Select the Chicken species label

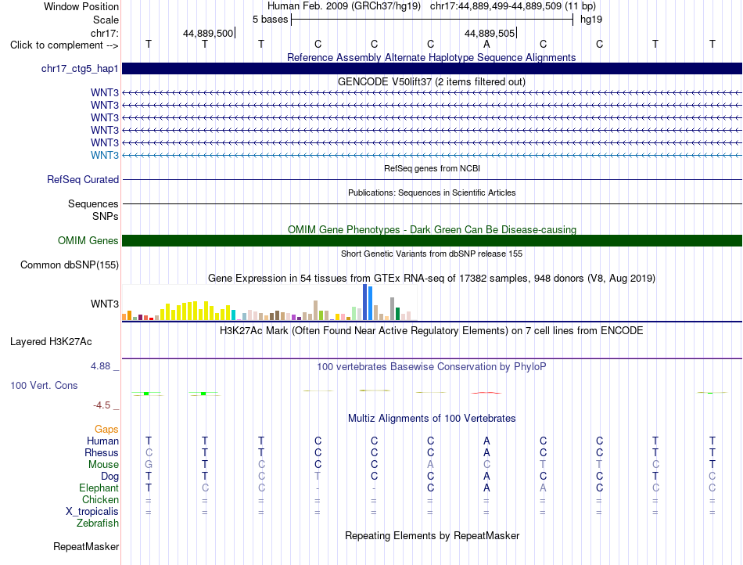100,499
